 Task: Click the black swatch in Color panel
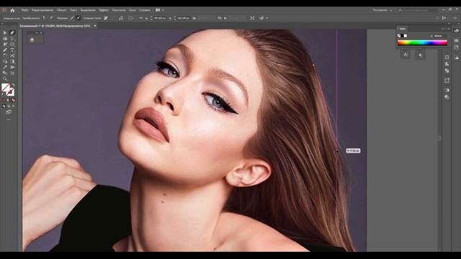click(402, 36)
